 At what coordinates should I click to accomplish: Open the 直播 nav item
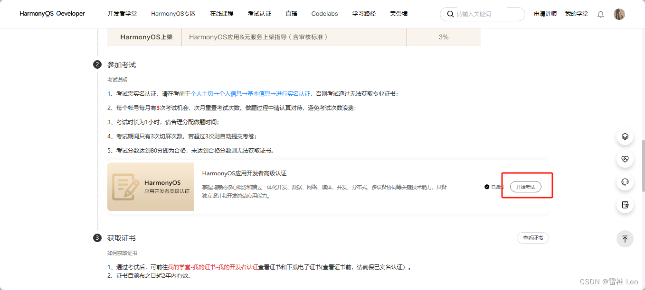coord(292,14)
